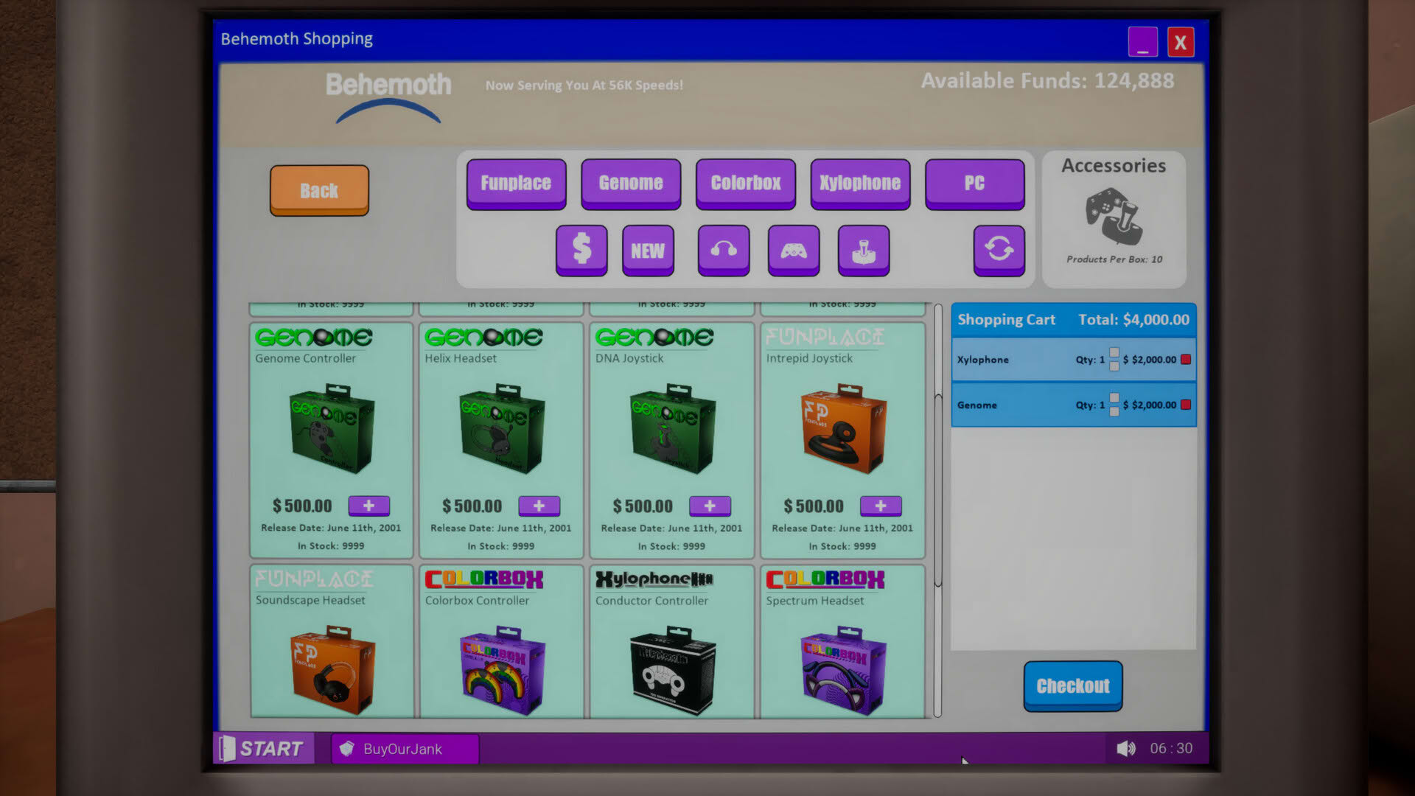Remove Xylophone from cart with red square
This screenshot has width=1415, height=796.
point(1186,360)
